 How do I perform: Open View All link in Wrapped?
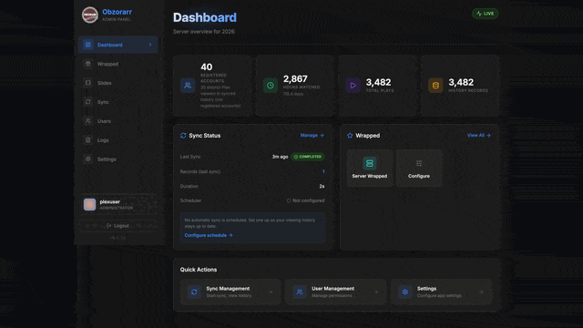tap(479, 136)
